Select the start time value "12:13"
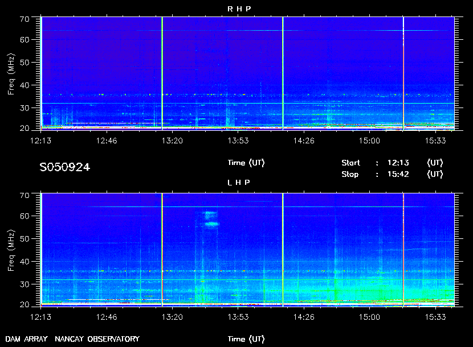The height and width of the screenshot is (347, 473). click(398, 163)
